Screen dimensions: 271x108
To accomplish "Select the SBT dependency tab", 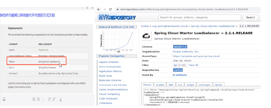I will click(171, 85).
